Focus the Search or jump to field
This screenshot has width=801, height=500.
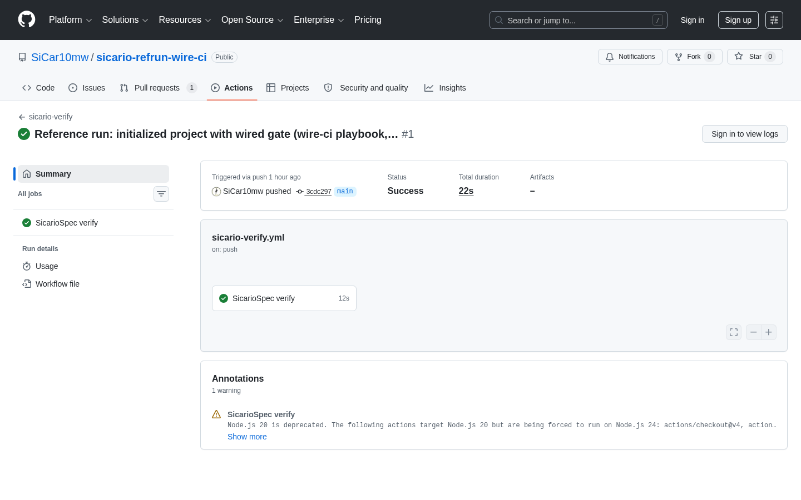[578, 20]
